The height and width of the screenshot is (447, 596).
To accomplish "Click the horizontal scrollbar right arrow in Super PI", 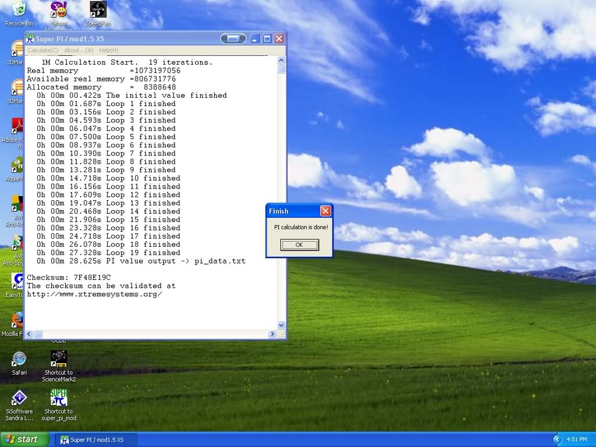I will [x=272, y=334].
